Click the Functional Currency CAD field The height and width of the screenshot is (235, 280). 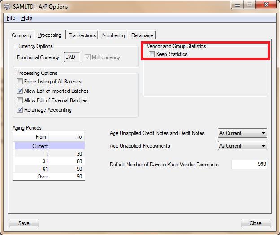(72, 57)
